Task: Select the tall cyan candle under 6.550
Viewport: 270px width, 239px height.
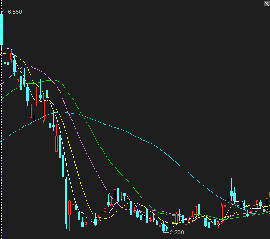Action: point(2,29)
